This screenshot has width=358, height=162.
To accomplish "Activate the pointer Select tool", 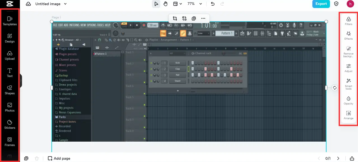I will click(156, 4).
